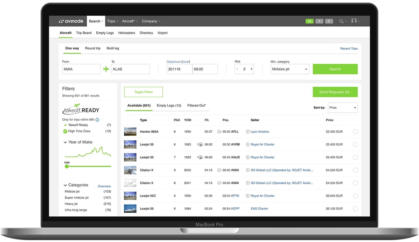Screen dimensions: 419x242
Task: Click the info icon beside trips within 96h
Action: tap(97, 120)
